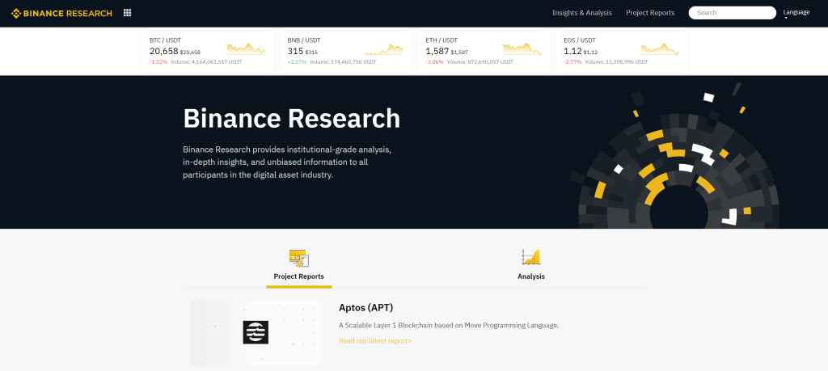The image size is (828, 371).
Task: Open the Aptos logo thumbnail
Action: [256, 333]
